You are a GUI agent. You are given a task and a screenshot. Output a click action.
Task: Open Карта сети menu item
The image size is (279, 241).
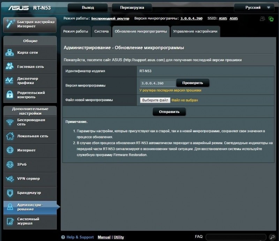click(x=30, y=53)
